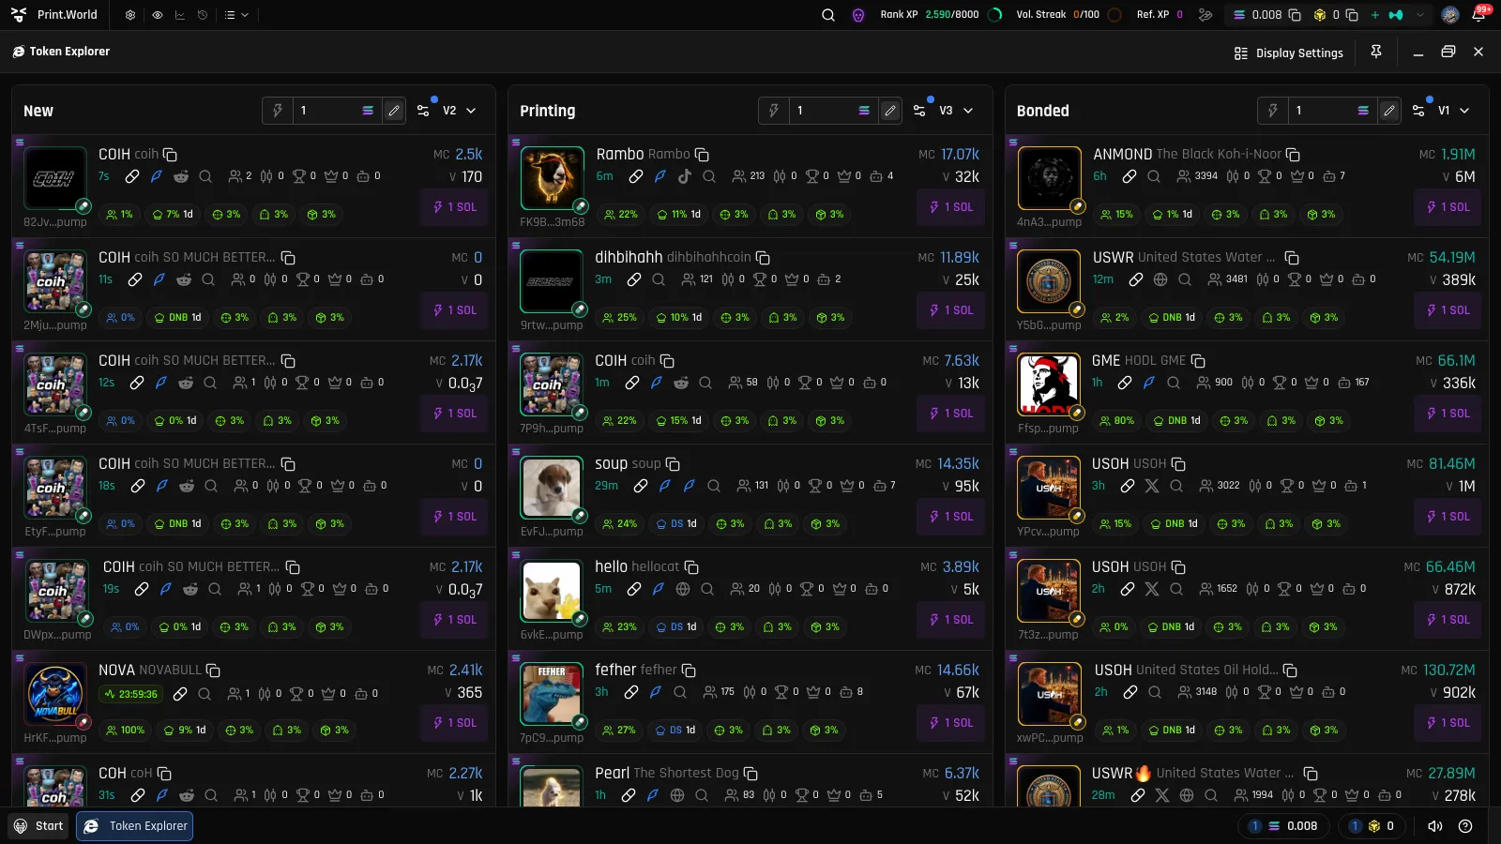Open the globe website link on hello row
This screenshot has height=844, width=1501.
tap(683, 589)
